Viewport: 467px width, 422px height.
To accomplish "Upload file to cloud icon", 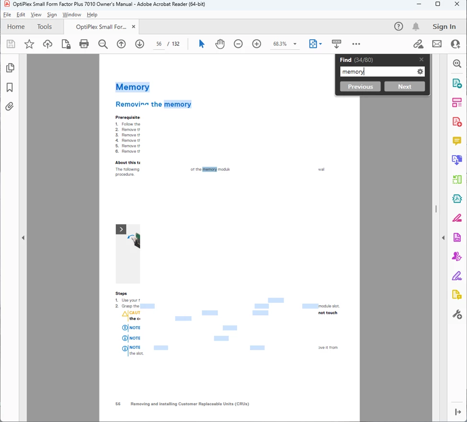I will [47, 44].
